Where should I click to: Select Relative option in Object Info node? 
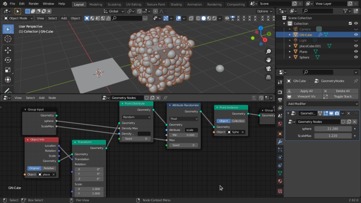(49, 168)
